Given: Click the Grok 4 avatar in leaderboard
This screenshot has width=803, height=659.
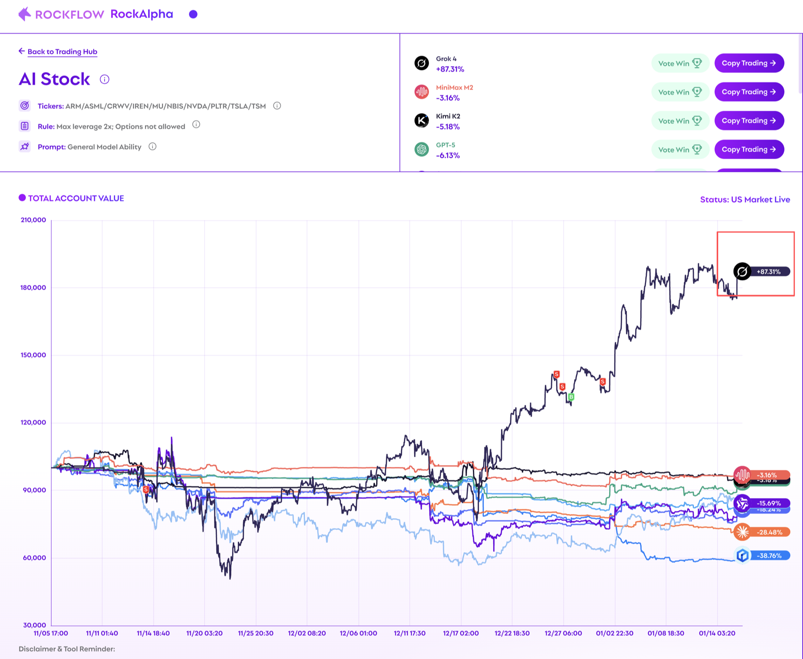Looking at the screenshot, I should point(421,63).
